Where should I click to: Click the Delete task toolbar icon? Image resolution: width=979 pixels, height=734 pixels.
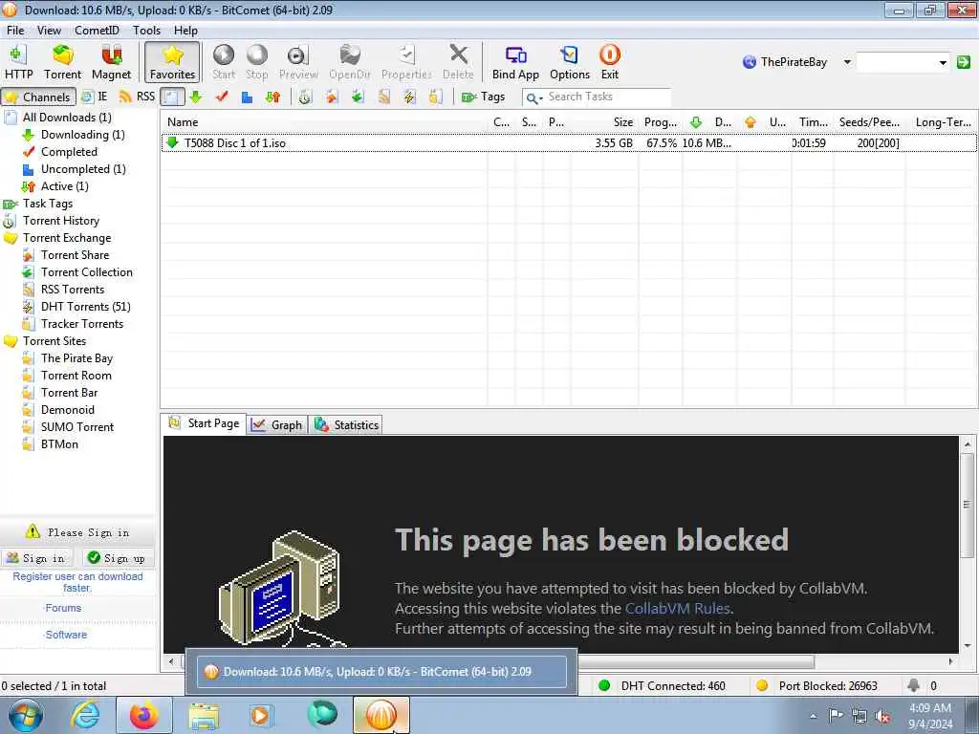click(458, 62)
